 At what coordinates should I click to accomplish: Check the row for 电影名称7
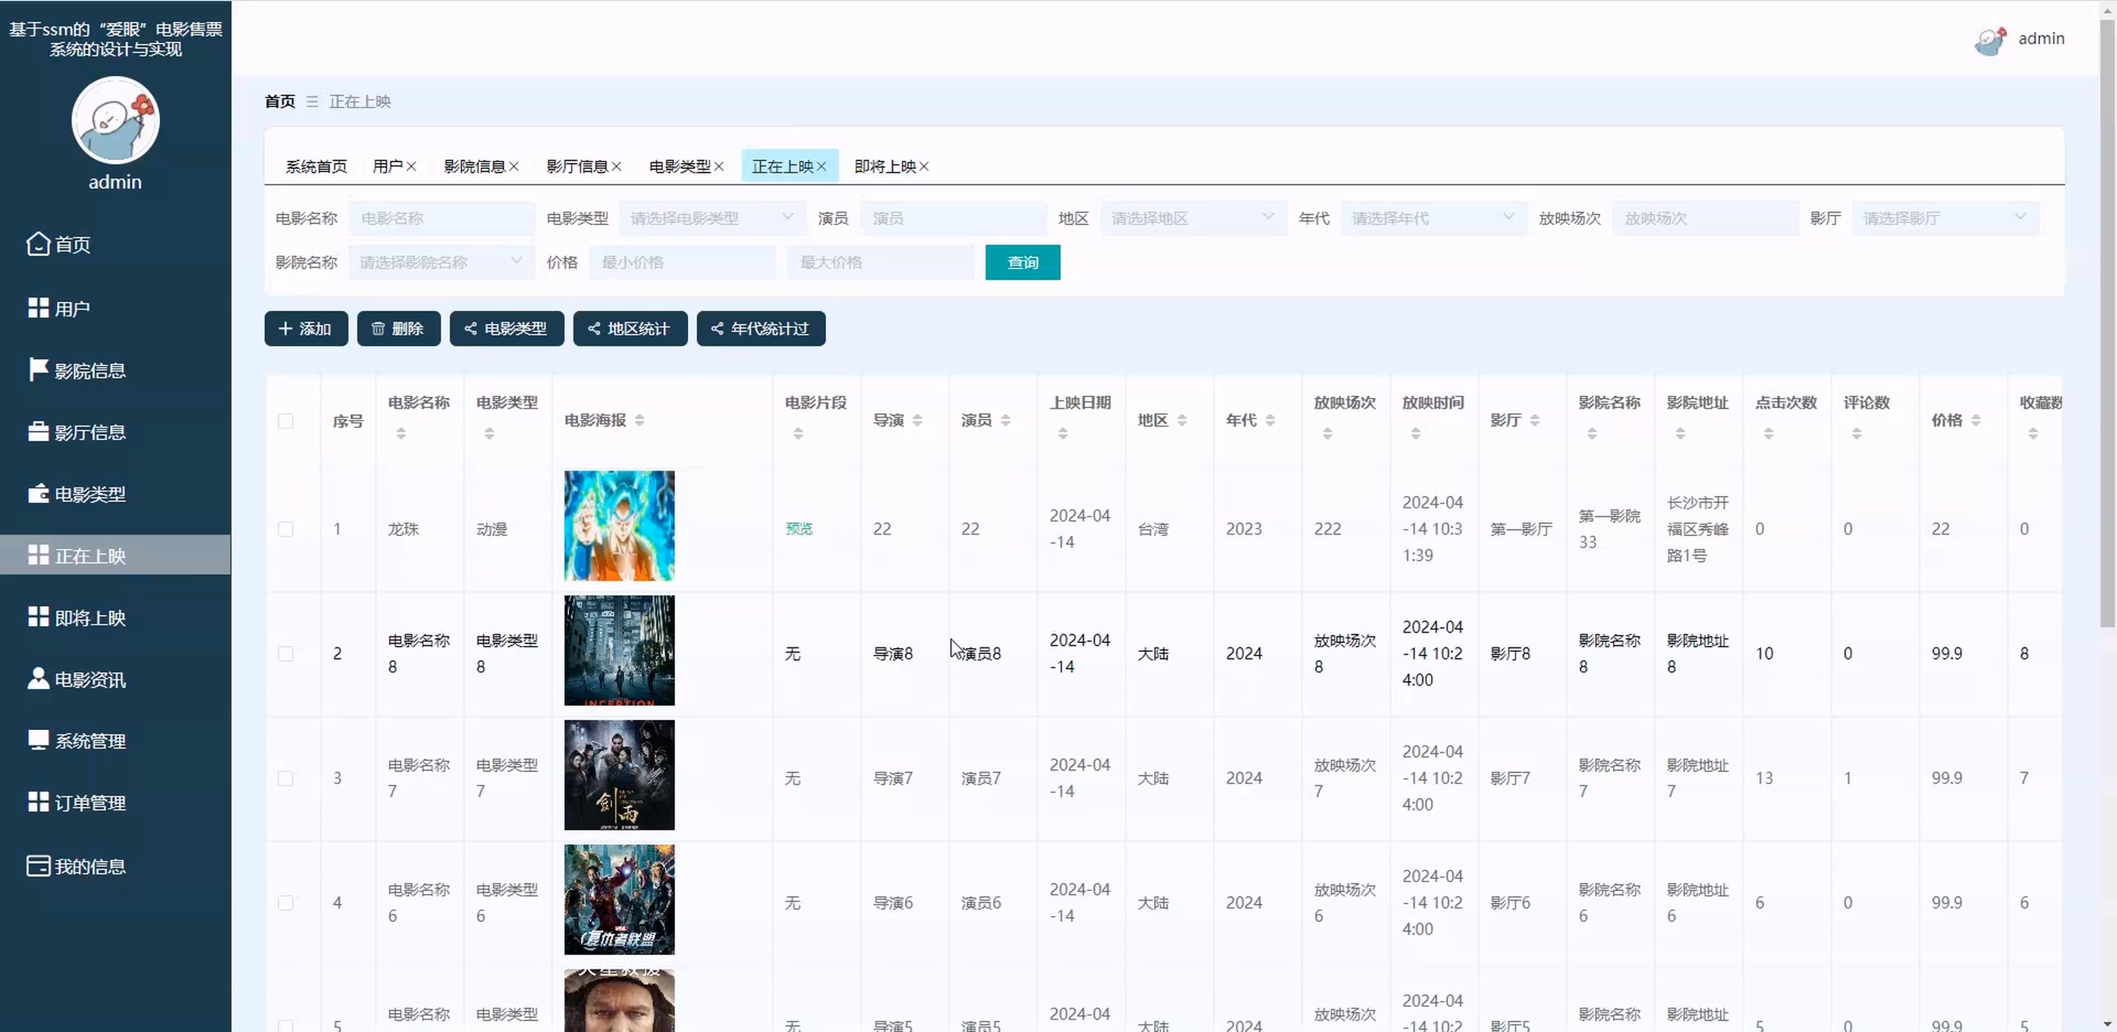[x=285, y=778]
